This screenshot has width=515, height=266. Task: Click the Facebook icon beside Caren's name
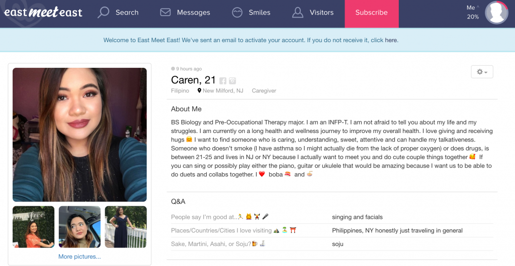223,81
